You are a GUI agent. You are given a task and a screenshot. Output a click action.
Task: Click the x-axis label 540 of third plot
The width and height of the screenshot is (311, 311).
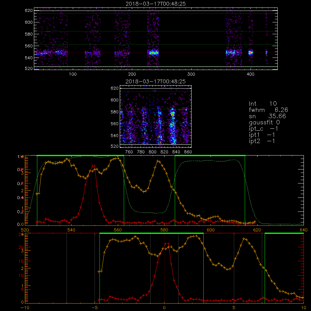click(x=72, y=230)
